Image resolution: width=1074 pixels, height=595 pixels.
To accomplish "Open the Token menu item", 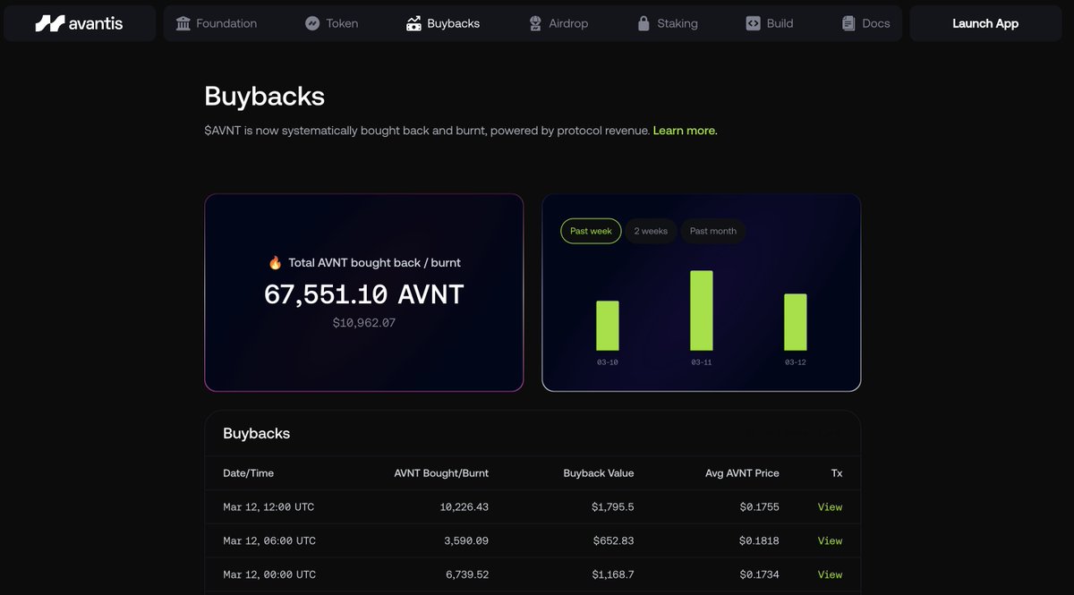I will (x=331, y=23).
